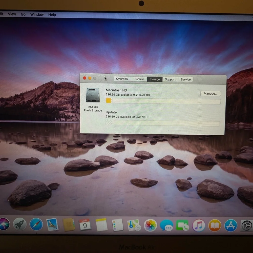Open iTunes music note icon
This screenshot has width=253, height=253.
tap(199, 226)
